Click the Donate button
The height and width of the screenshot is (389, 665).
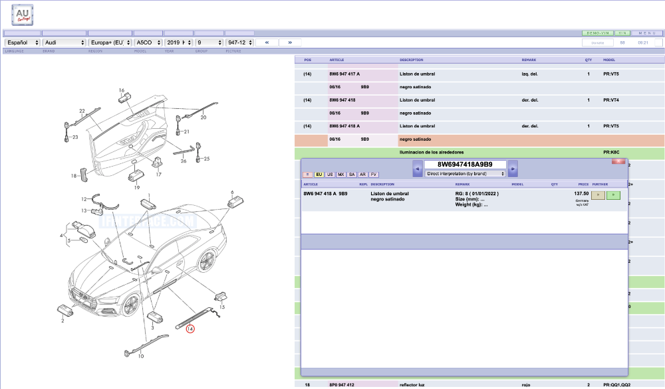[x=598, y=42]
